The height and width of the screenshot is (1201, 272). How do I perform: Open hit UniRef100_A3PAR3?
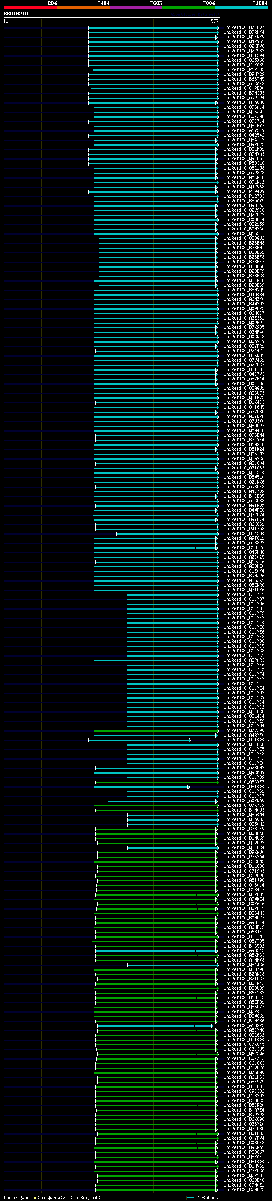(x=244, y=660)
